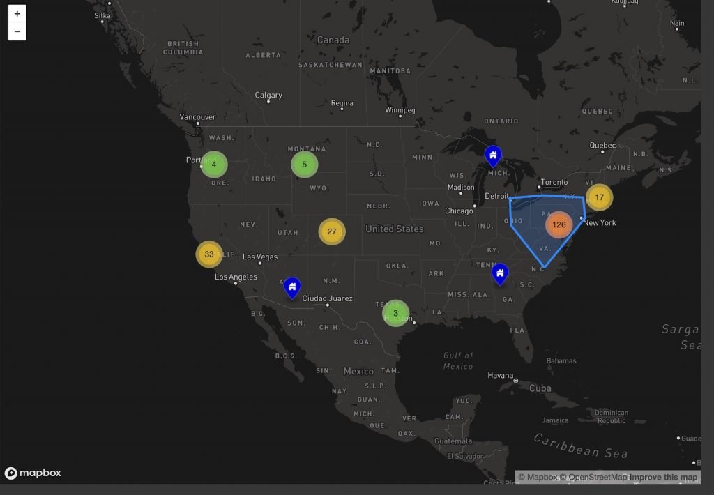Click the Chicago city label

459,211
